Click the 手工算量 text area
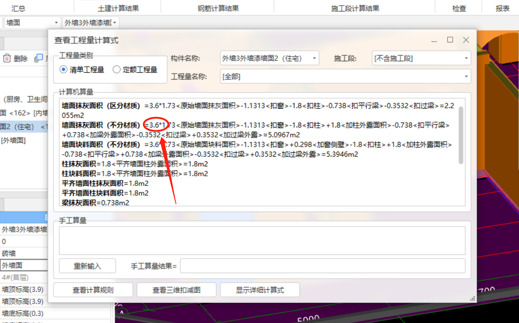 click(262, 241)
